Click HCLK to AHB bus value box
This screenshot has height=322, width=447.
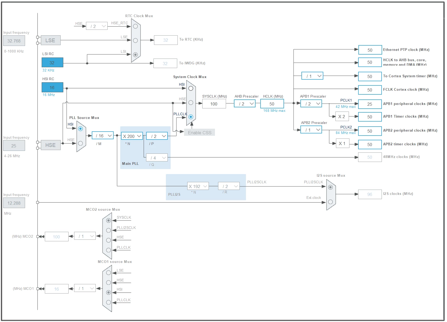coord(370,62)
